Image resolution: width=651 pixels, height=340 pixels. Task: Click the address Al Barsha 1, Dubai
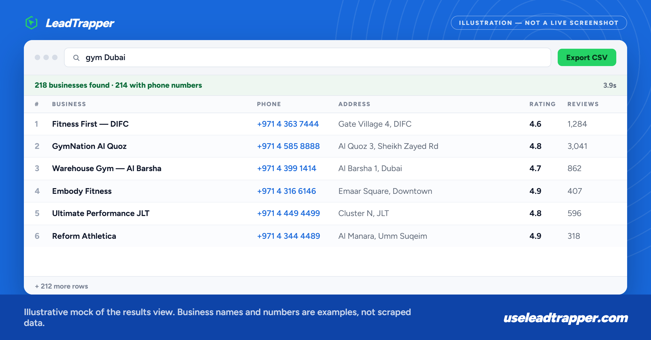click(370, 168)
